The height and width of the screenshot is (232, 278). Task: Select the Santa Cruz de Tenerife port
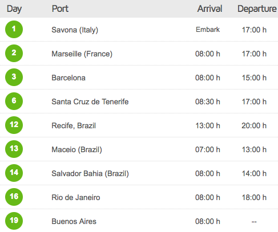click(x=90, y=101)
